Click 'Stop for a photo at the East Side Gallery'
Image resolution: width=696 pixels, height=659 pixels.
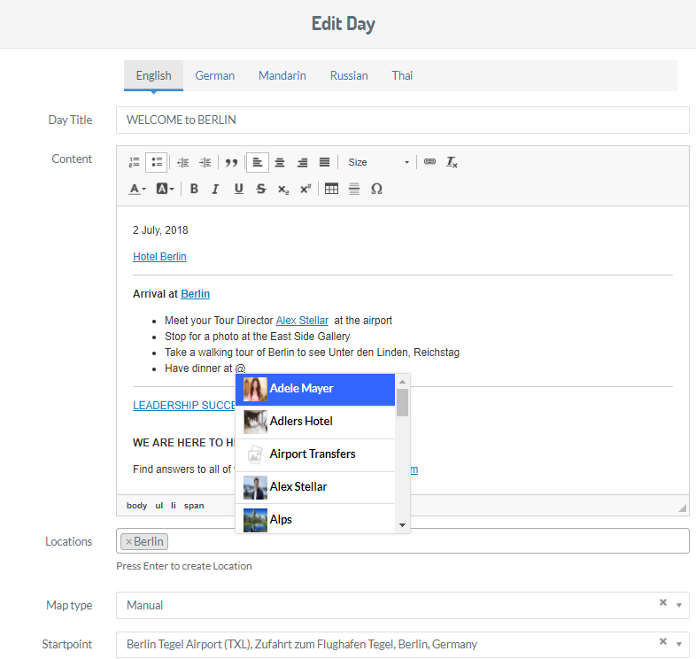[258, 337]
